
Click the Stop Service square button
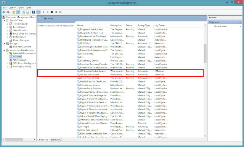click(52, 12)
